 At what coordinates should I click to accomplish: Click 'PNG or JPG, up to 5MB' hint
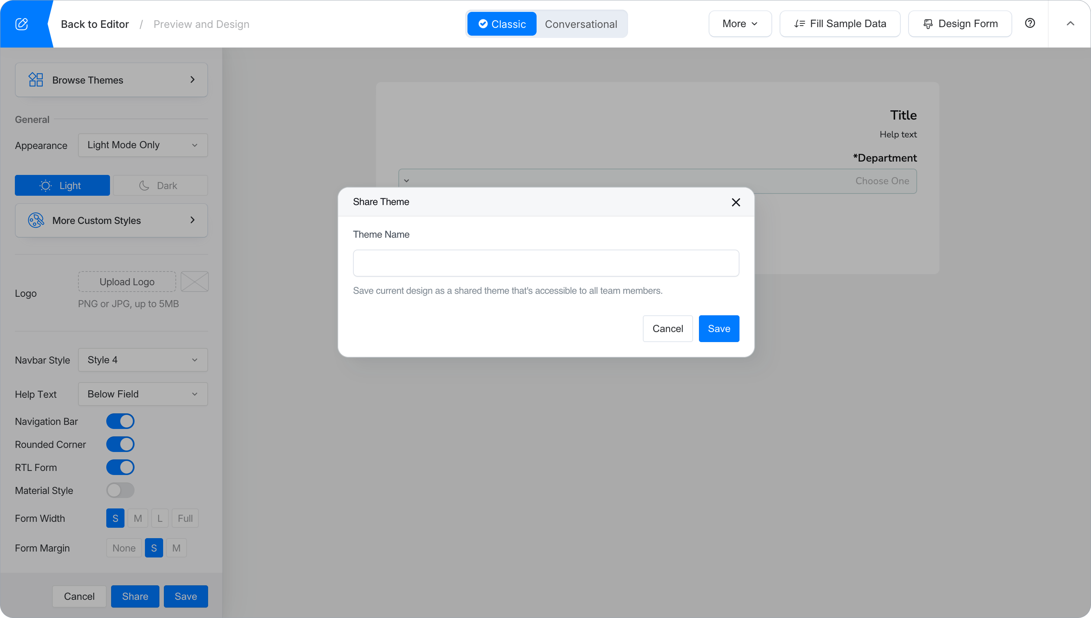click(x=128, y=304)
